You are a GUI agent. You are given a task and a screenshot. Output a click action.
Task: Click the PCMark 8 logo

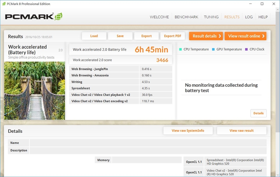(34, 16)
